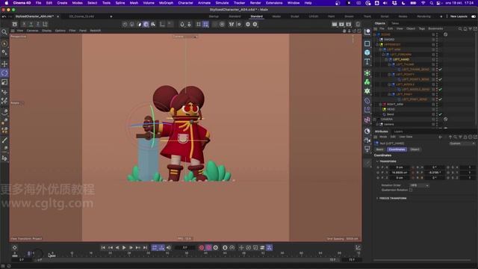Image resolution: width=478 pixels, height=269 pixels.
Task: Expand the Freeze Transform section
Action: [377, 198]
